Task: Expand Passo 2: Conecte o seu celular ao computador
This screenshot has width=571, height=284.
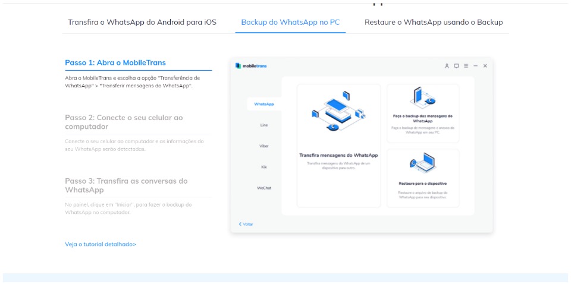Action: click(124, 122)
